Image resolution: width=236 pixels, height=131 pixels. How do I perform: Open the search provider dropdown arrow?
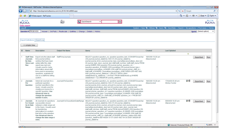(x=217, y=11)
